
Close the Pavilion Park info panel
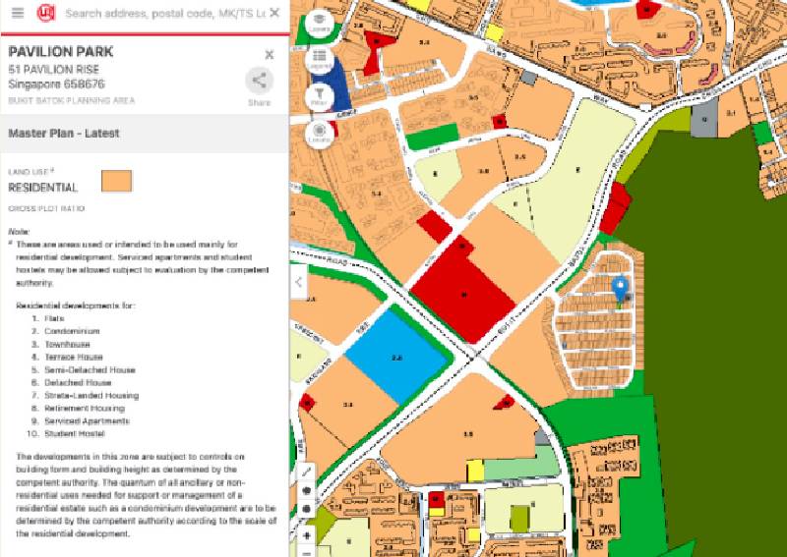click(270, 55)
